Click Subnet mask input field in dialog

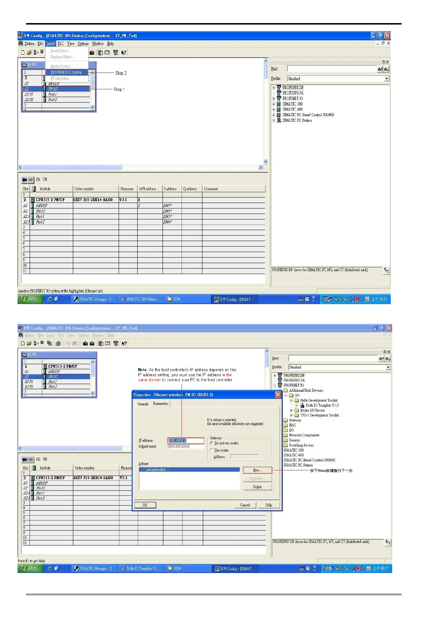186,446
